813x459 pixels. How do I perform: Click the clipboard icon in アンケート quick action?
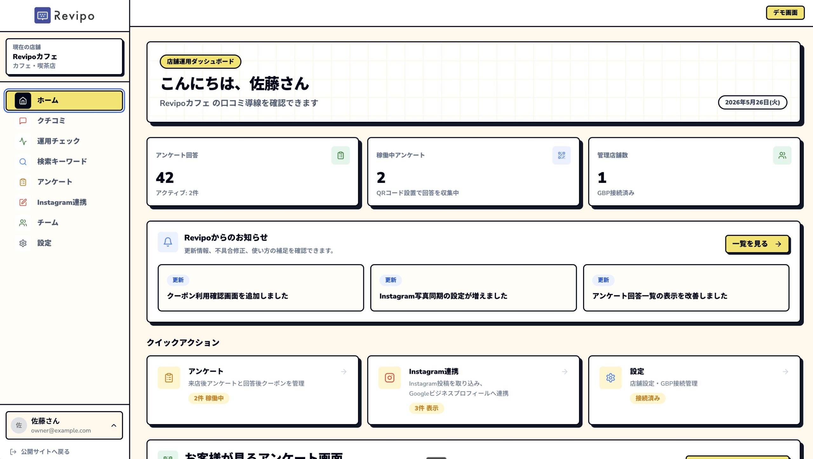(169, 378)
